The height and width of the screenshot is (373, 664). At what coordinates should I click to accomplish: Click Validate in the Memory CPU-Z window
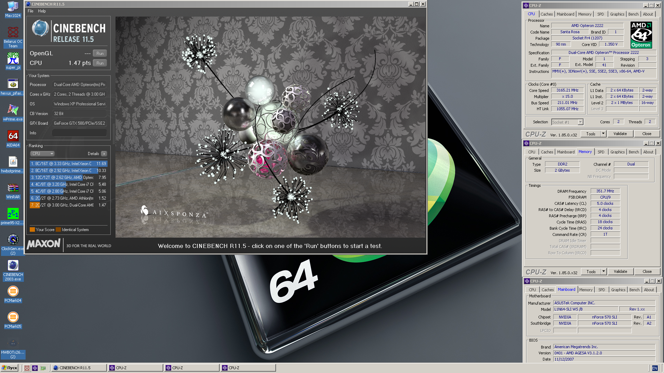pyautogui.click(x=620, y=271)
